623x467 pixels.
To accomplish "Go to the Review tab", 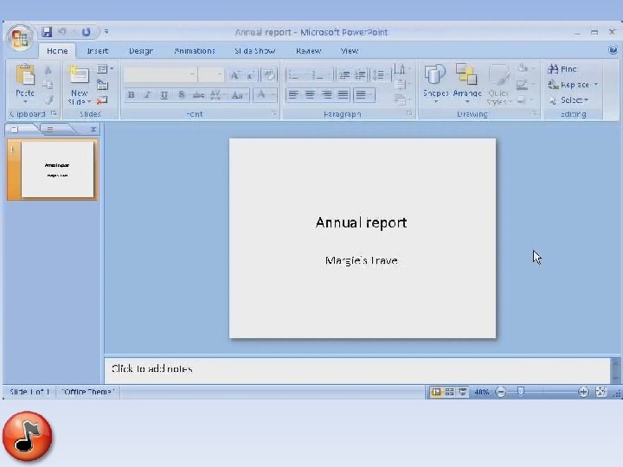I will (x=309, y=51).
